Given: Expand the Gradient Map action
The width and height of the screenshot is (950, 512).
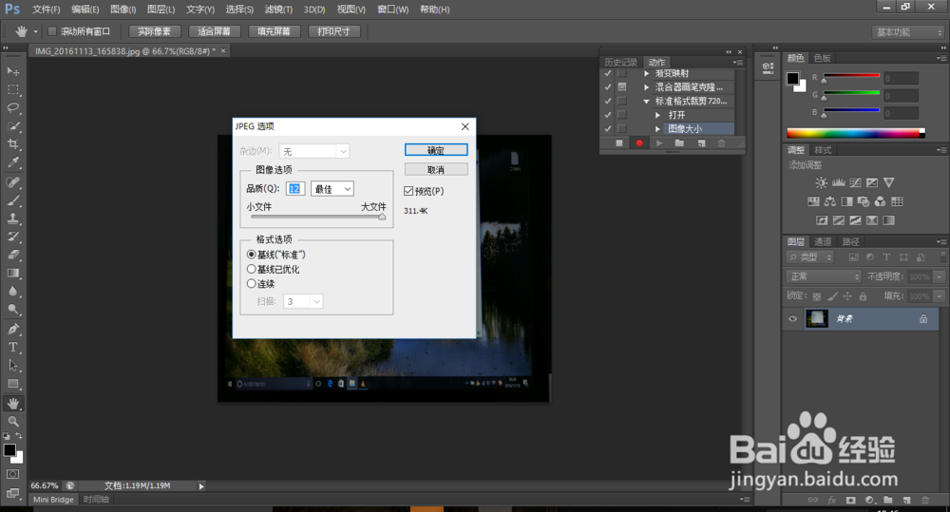Looking at the screenshot, I should pos(646,73).
